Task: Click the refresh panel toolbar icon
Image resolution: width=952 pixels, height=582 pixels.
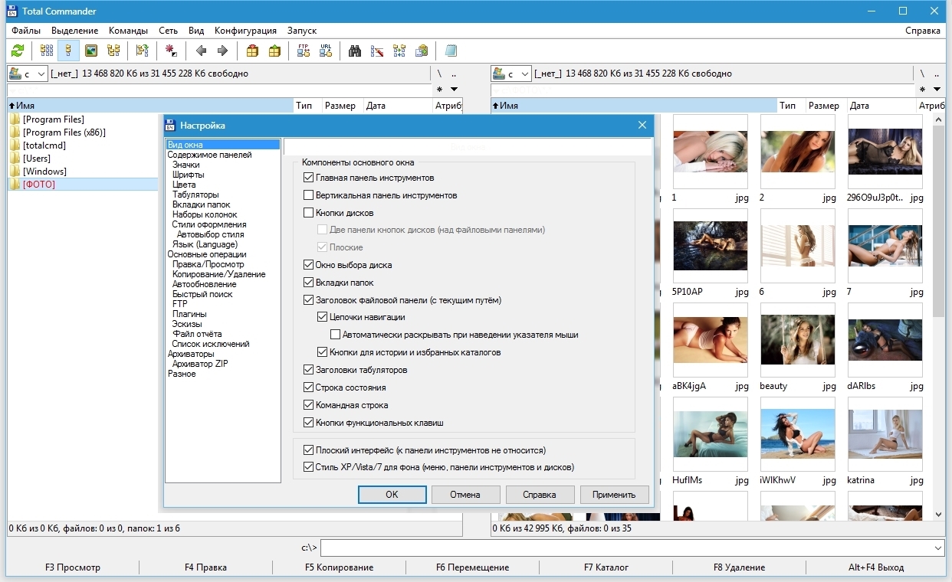Action: pyautogui.click(x=18, y=51)
